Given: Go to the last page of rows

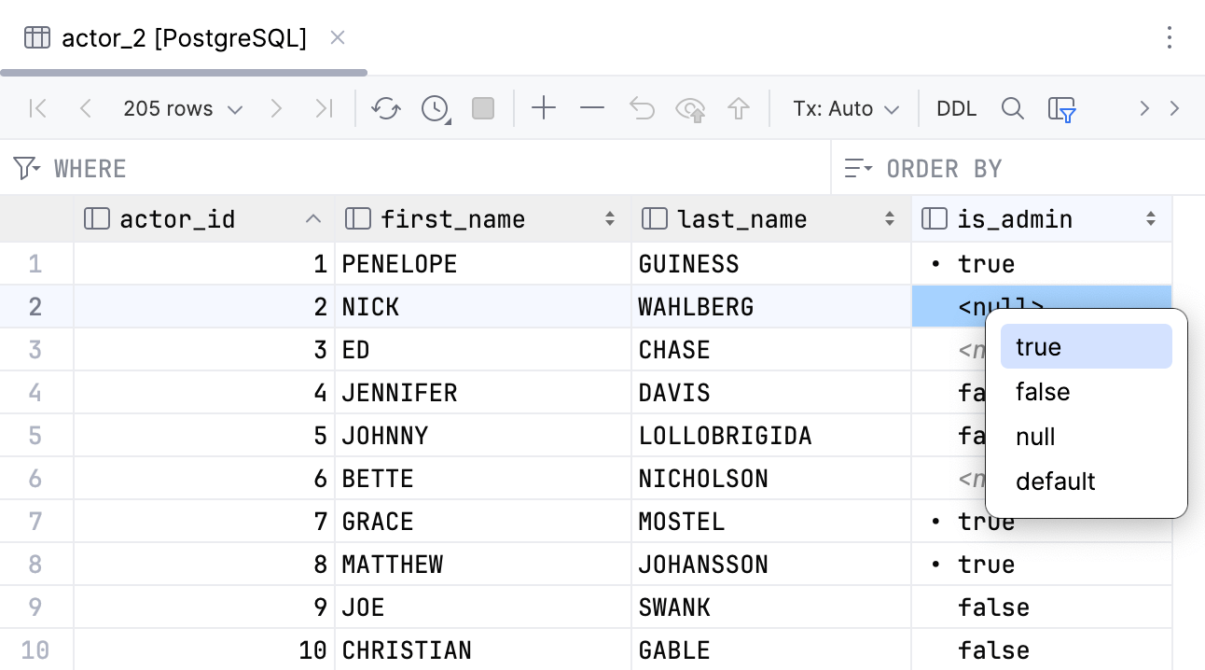Looking at the screenshot, I should tap(324, 108).
